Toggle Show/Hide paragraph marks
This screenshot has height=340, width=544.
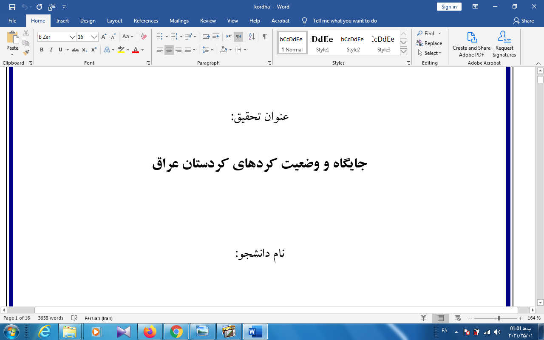pyautogui.click(x=264, y=37)
